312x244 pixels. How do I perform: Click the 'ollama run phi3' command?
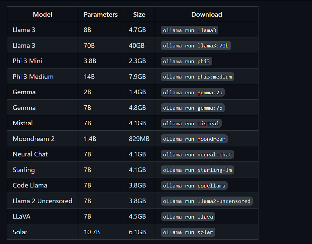click(186, 61)
